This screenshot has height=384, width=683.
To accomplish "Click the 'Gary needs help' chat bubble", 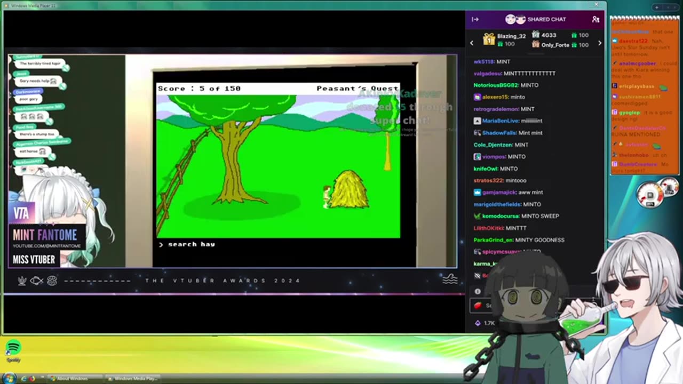I will click(38, 81).
